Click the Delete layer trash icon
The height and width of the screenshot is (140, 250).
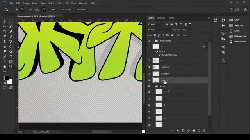[x=204, y=131]
